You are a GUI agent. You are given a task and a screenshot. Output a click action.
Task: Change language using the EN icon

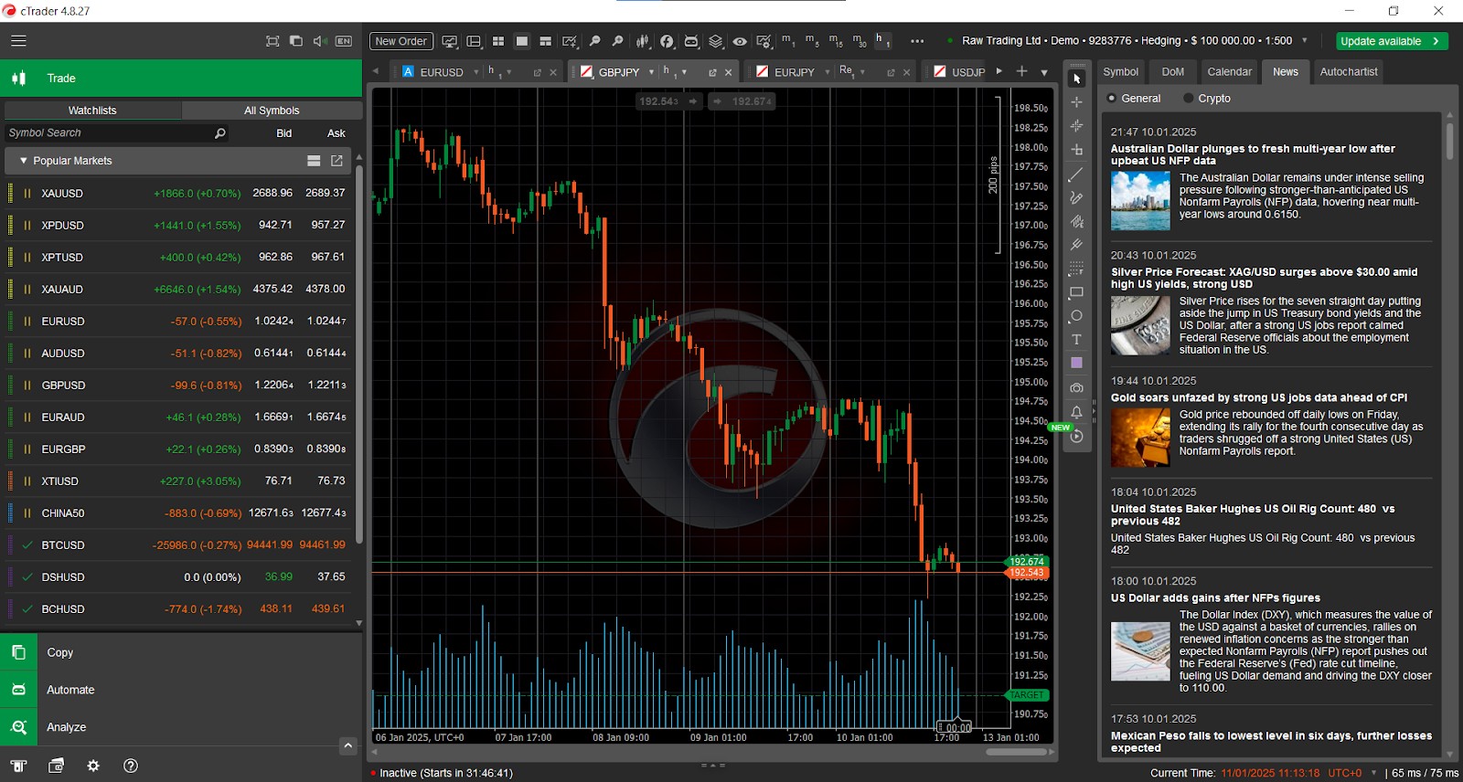pos(344,41)
